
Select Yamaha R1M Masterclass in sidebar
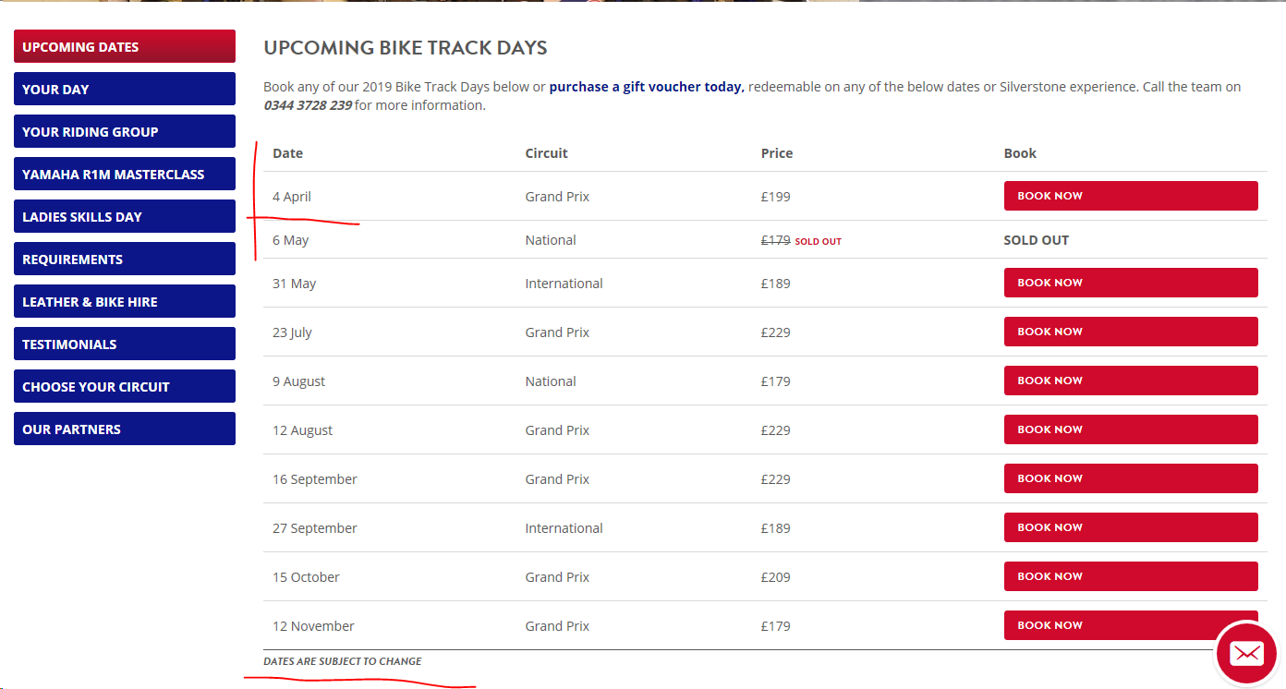125,175
